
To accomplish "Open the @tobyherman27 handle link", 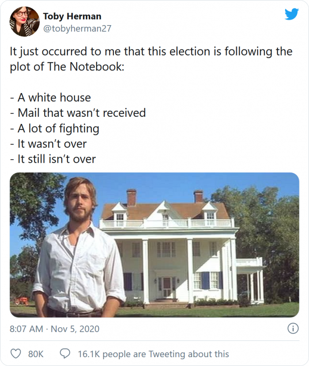I will (77, 29).
